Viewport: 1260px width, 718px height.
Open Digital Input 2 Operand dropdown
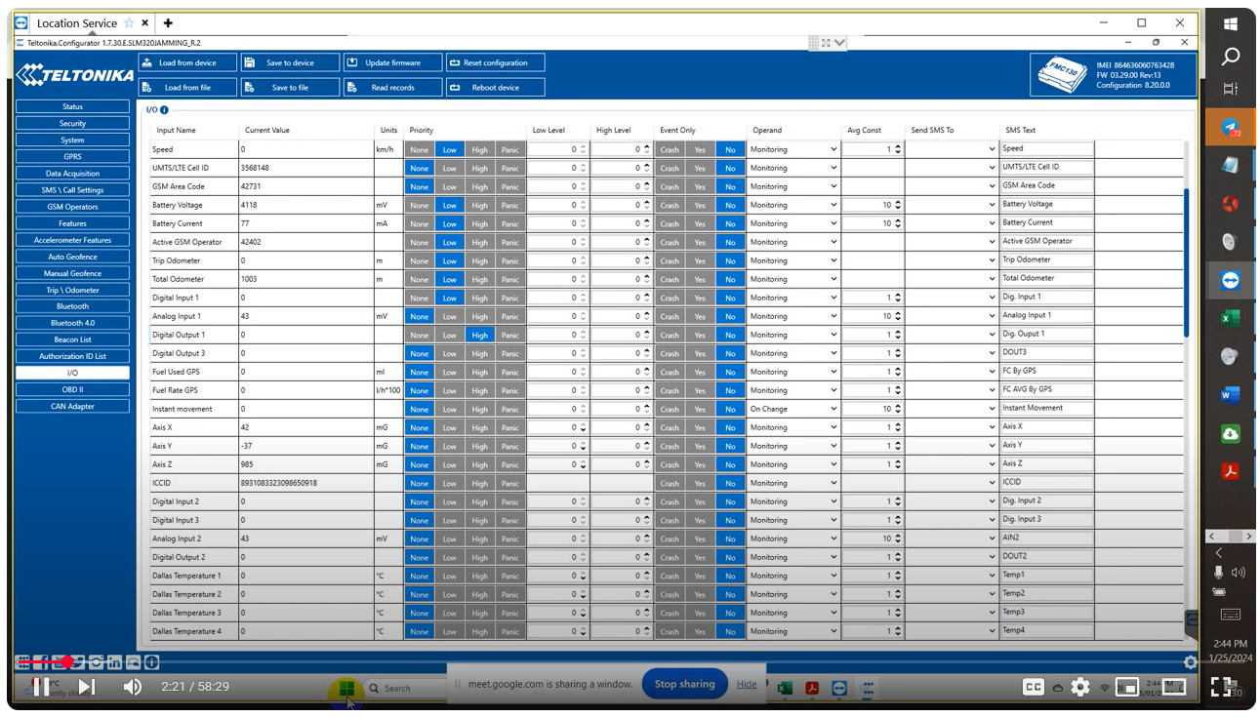793,501
